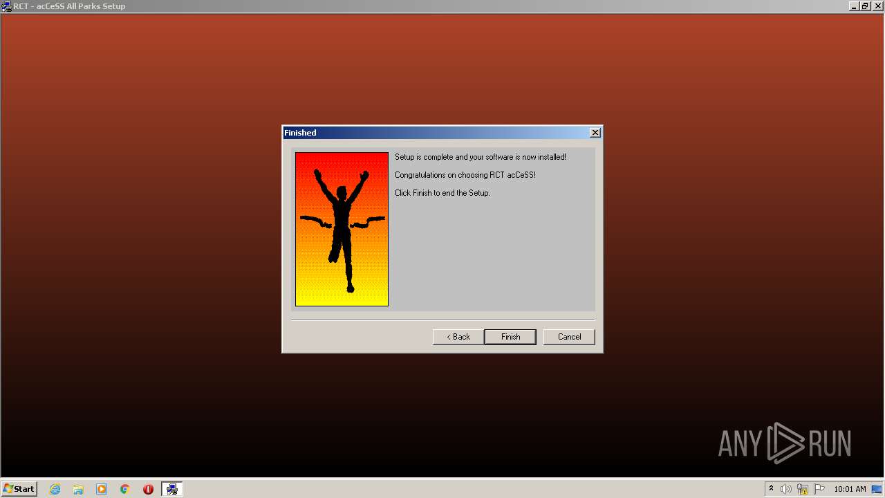Launch Internet Explorer from taskbar
Image resolution: width=885 pixels, height=498 pixels.
55,489
